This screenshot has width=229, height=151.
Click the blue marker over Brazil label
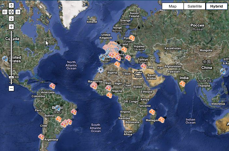(58, 108)
